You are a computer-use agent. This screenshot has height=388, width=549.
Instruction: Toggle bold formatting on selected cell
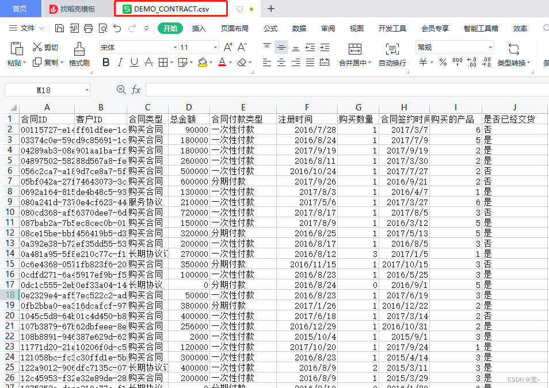106,62
